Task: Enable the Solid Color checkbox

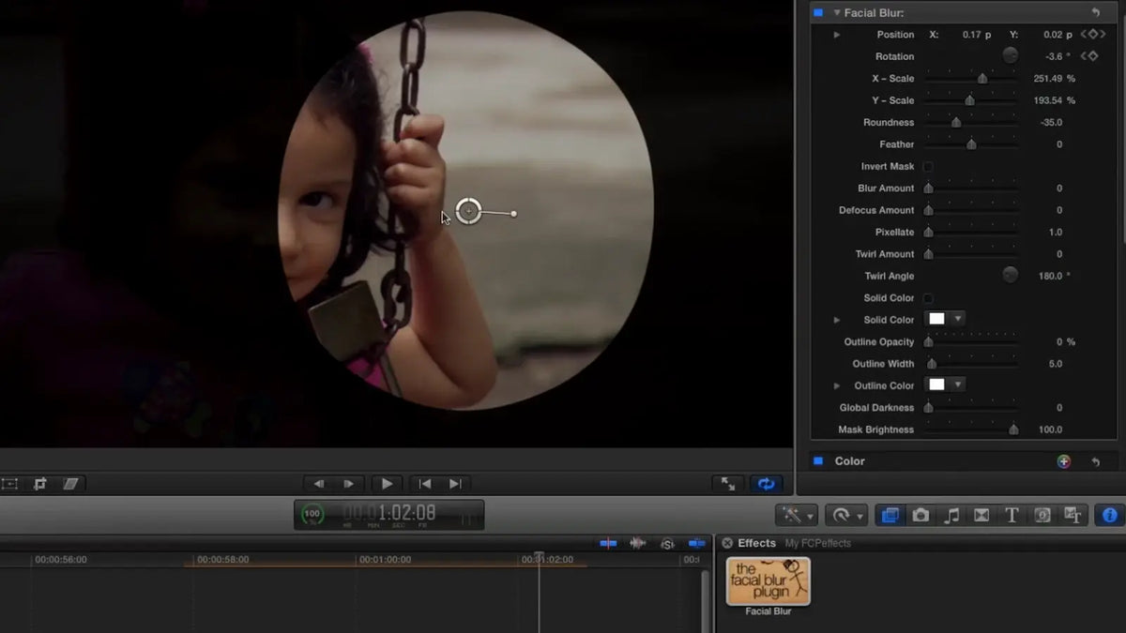Action: point(928,298)
